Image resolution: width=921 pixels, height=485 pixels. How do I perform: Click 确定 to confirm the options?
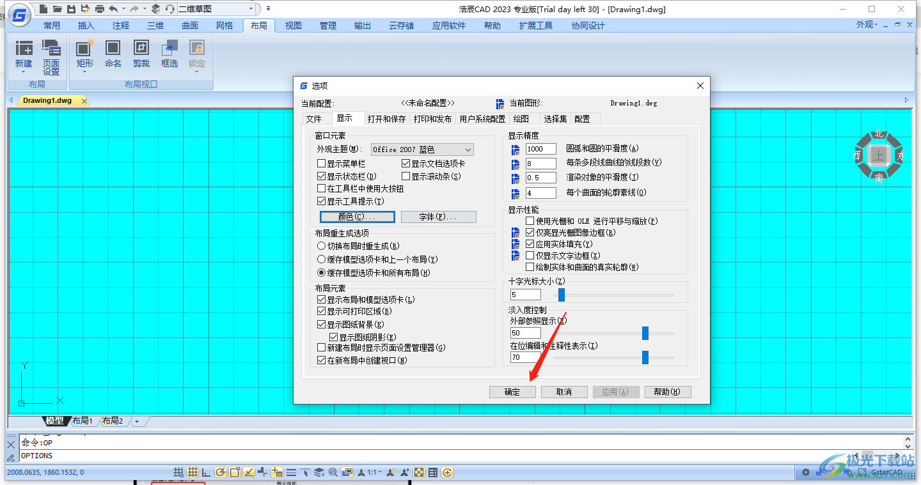513,392
